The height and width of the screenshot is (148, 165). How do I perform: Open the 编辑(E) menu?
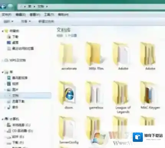pos(20,15)
